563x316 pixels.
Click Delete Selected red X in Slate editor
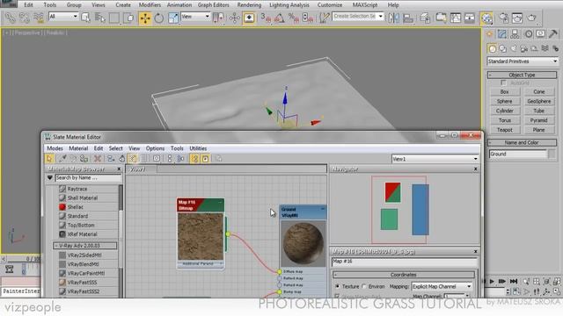point(98,158)
